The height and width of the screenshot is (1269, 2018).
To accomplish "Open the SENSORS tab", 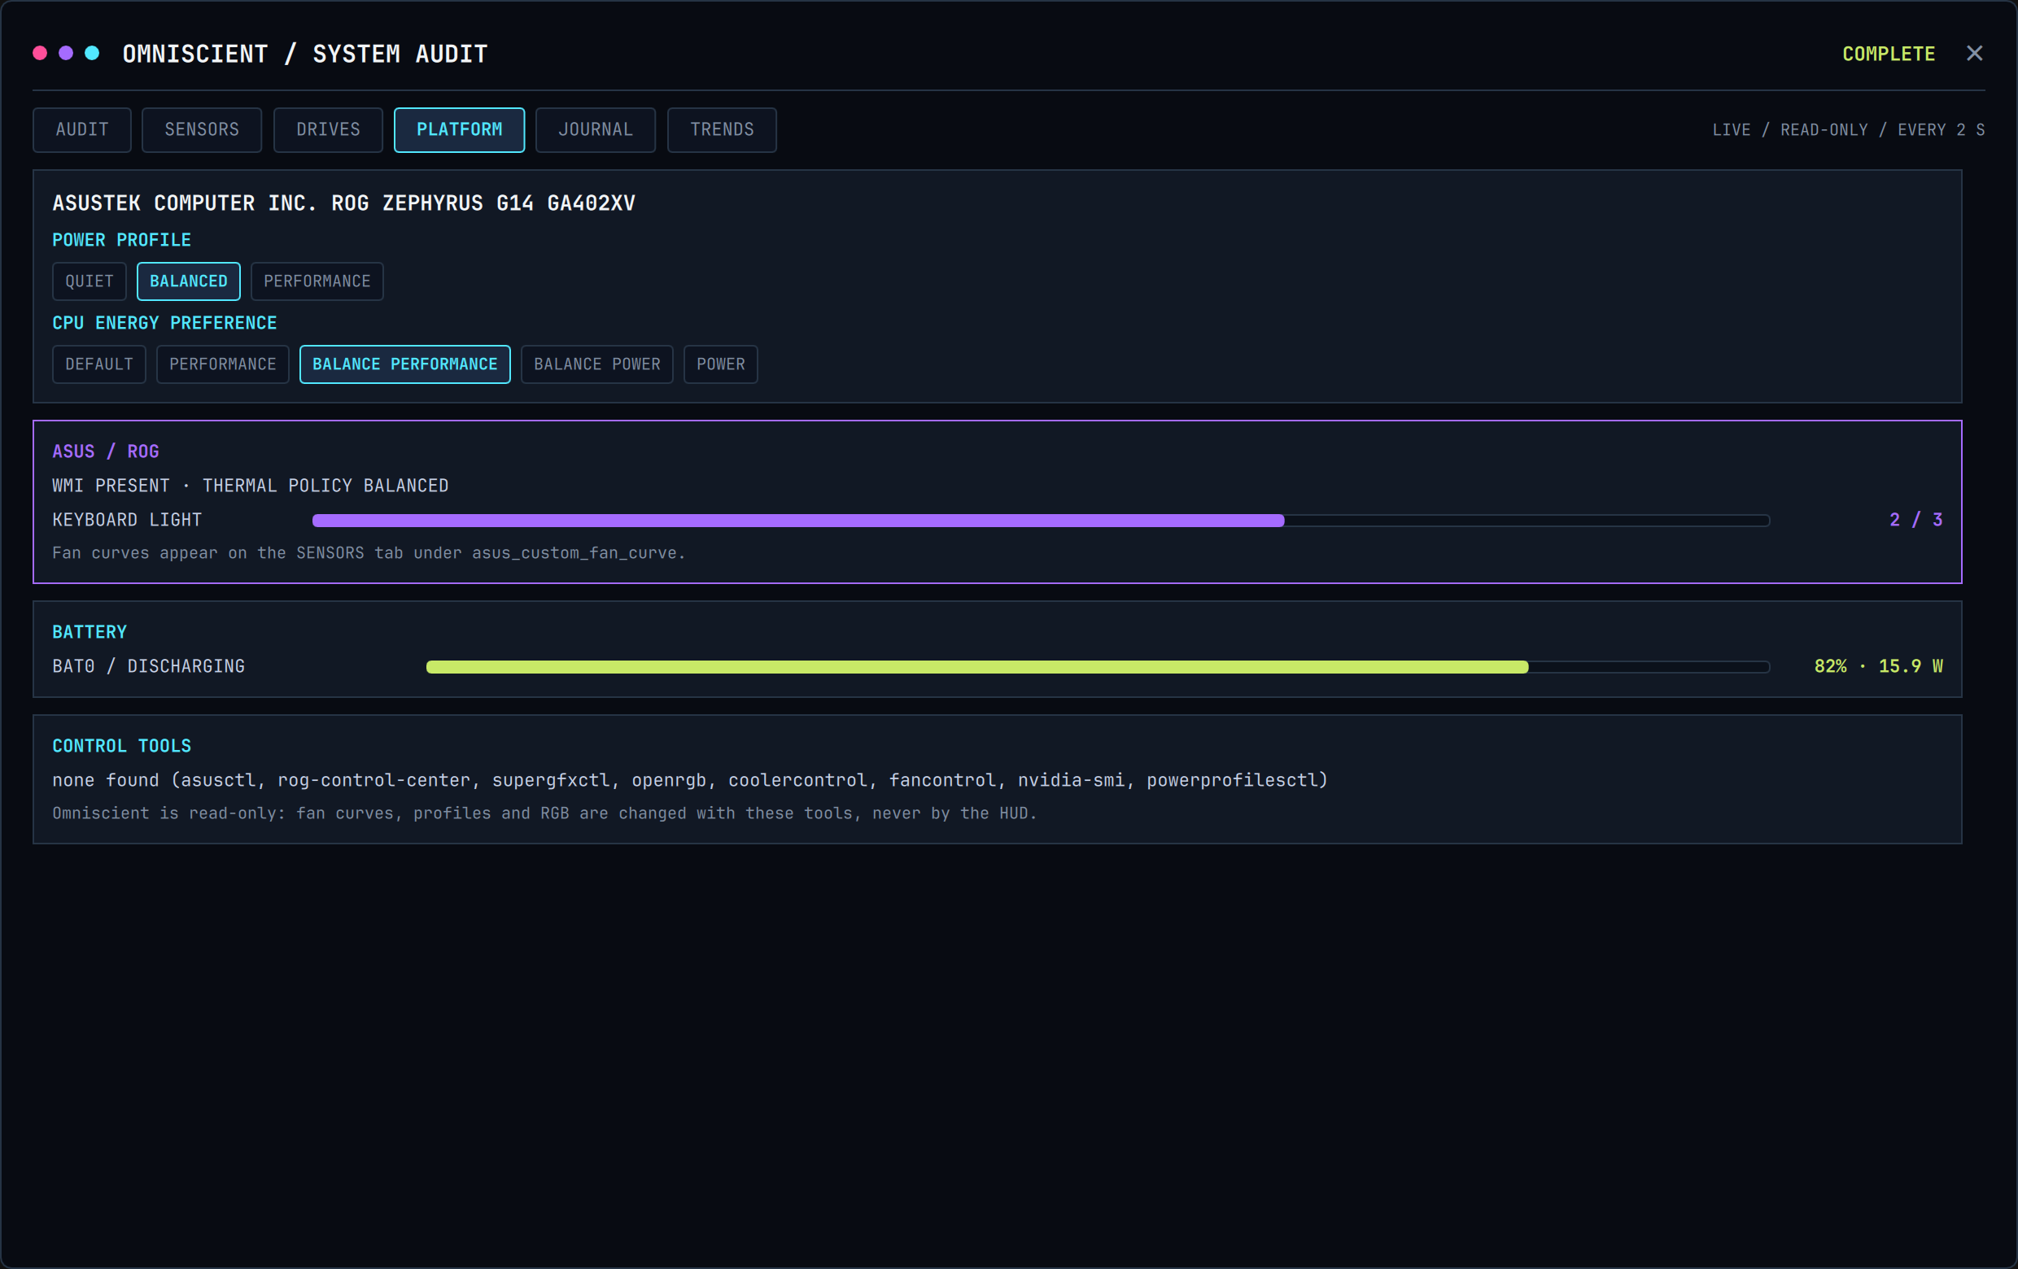I will (202, 130).
